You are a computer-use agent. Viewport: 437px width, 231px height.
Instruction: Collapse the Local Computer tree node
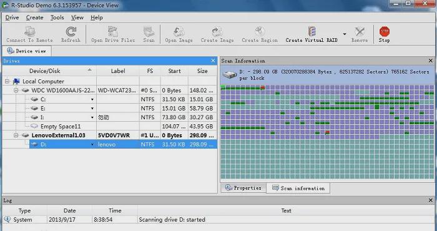(7, 82)
